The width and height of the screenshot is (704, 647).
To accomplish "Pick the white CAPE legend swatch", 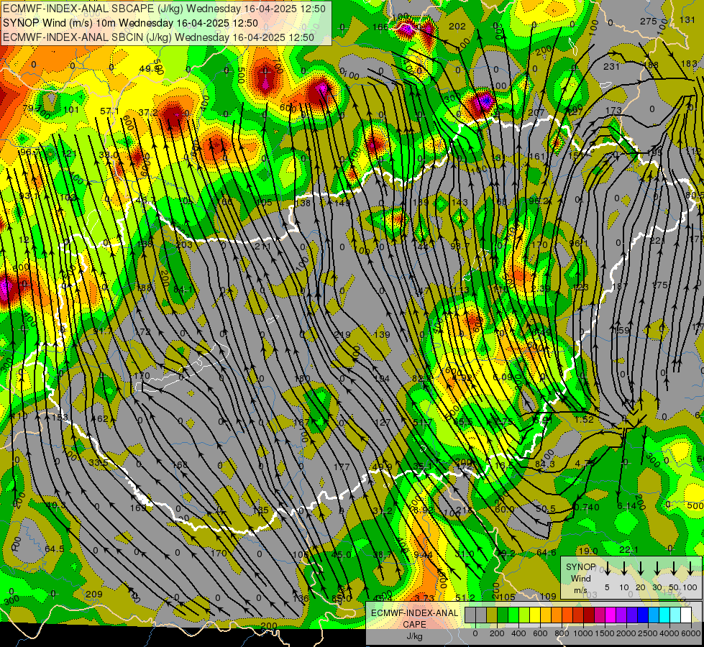I will click(x=686, y=615).
